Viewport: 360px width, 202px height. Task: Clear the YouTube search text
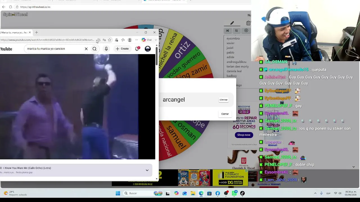point(86,49)
